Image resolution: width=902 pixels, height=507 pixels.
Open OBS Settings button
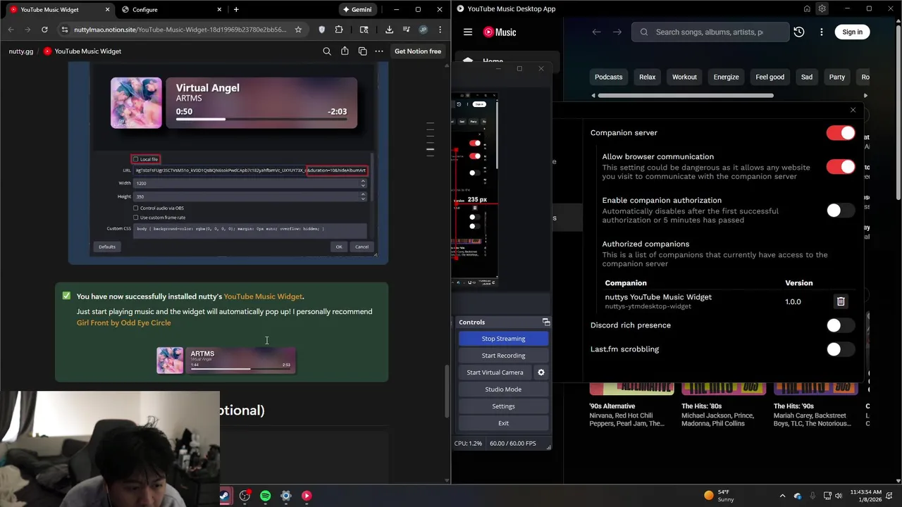click(503, 406)
